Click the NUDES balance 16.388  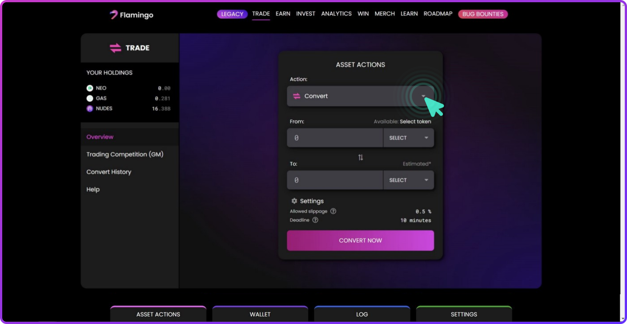coord(161,109)
